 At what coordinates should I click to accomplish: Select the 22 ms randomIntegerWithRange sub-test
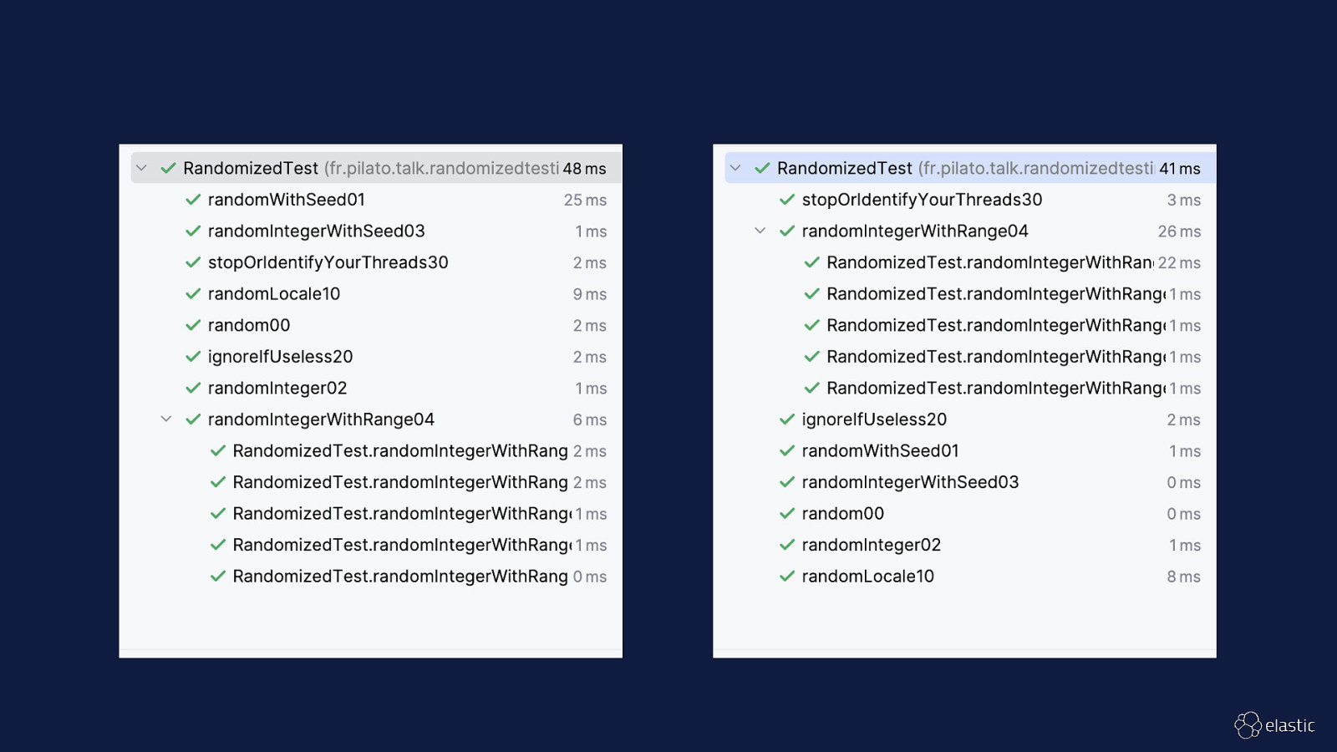[989, 262]
